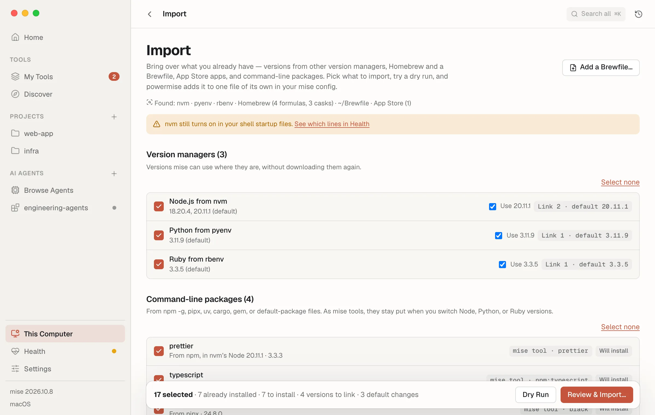Open Settings sliders icon

[15, 369]
